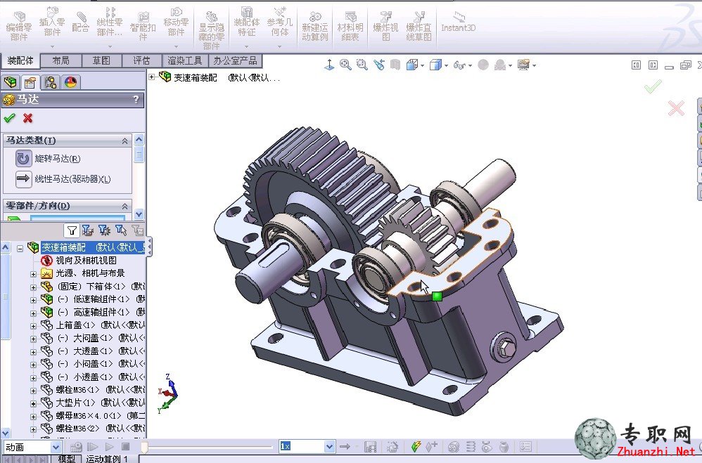Click the 零部件/方向 selection input box
The width and height of the screenshot is (702, 463).
pyautogui.click(x=77, y=219)
